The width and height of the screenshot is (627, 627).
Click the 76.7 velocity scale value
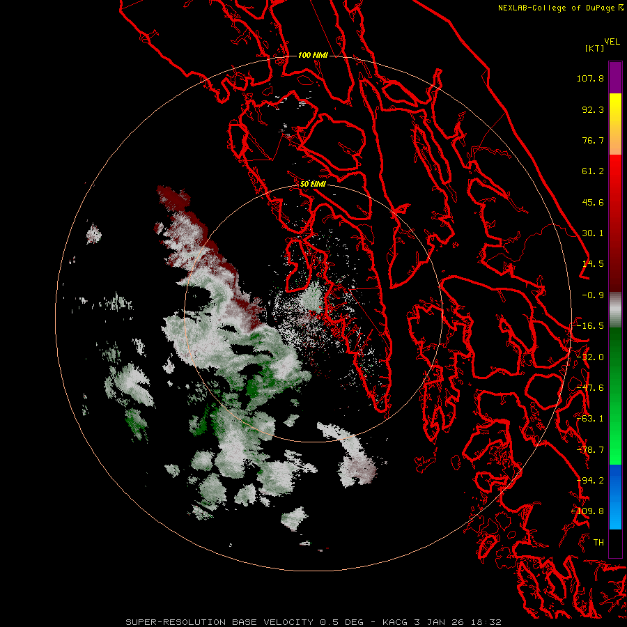point(593,140)
